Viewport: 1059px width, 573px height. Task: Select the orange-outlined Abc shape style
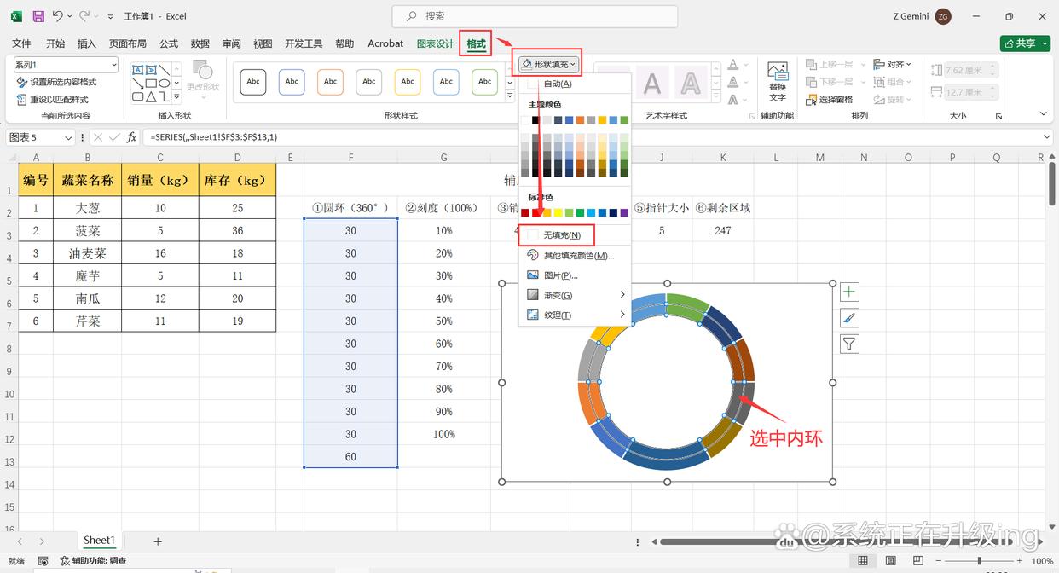tap(330, 82)
